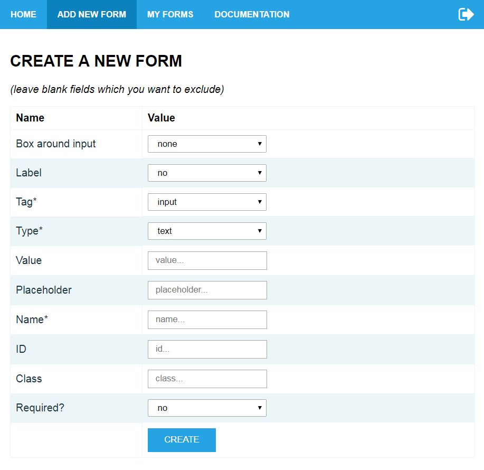
Task: Click the Create a New Form heading
Action: (96, 61)
